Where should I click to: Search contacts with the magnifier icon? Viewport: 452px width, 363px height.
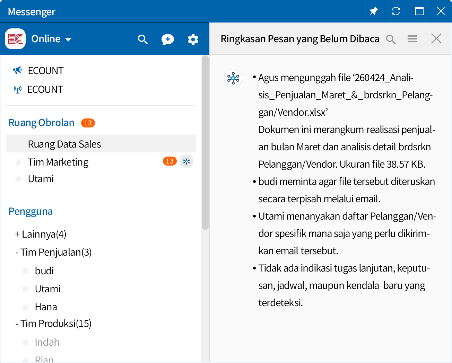point(142,39)
